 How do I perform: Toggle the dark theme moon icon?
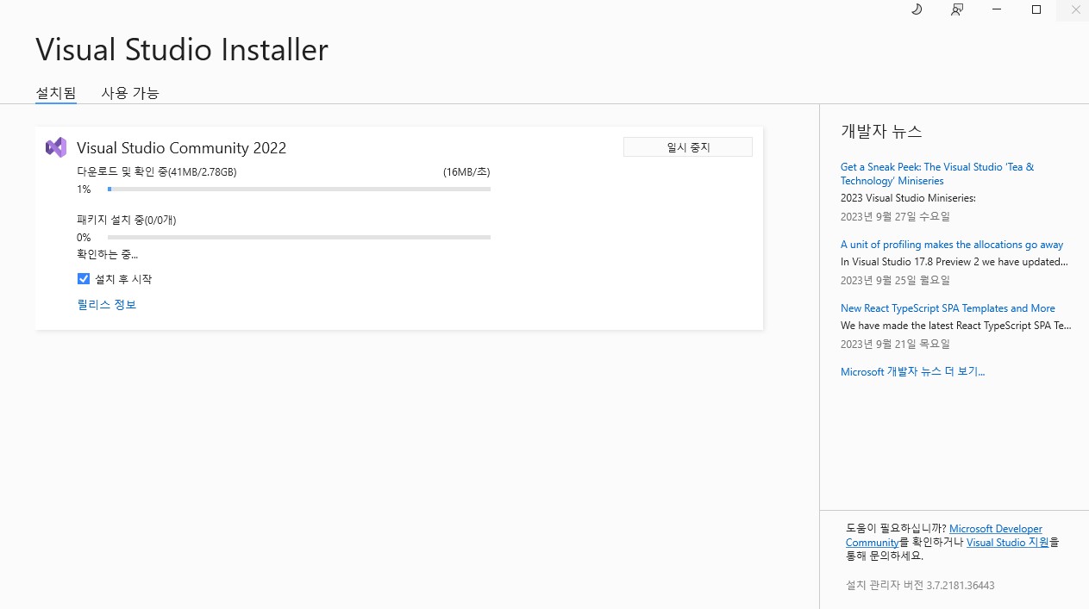point(917,9)
